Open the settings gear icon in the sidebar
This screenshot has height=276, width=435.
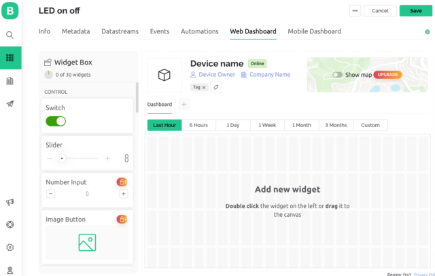pyautogui.click(x=10, y=247)
